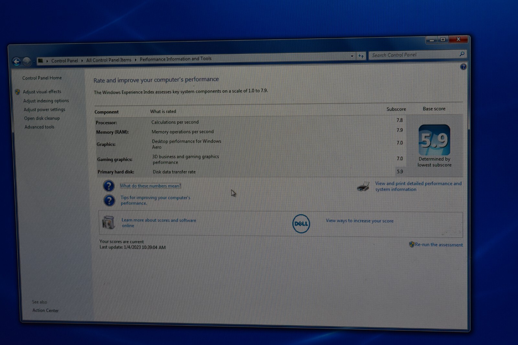Click the Component column header
Image resolution: width=518 pixels, height=345 pixels.
pos(107,112)
